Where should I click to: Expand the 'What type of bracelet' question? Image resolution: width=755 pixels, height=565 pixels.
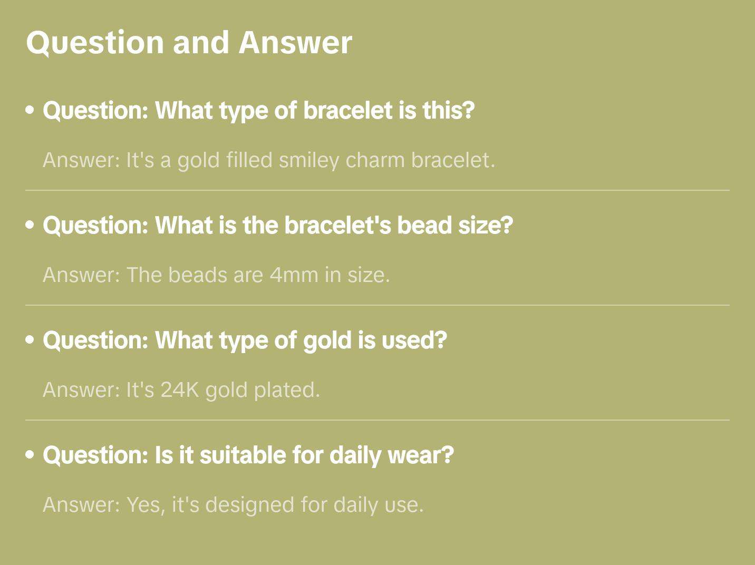[x=258, y=111]
